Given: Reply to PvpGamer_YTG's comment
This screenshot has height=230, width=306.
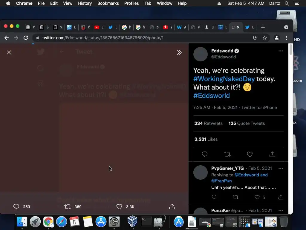Looking at the screenshot, I should click(214, 197).
